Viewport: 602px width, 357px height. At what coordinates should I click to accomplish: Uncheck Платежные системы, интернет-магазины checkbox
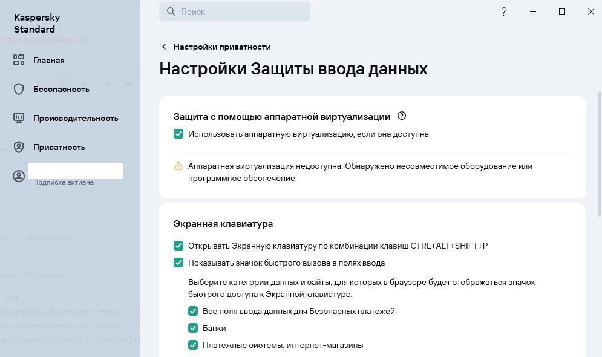[x=193, y=345]
